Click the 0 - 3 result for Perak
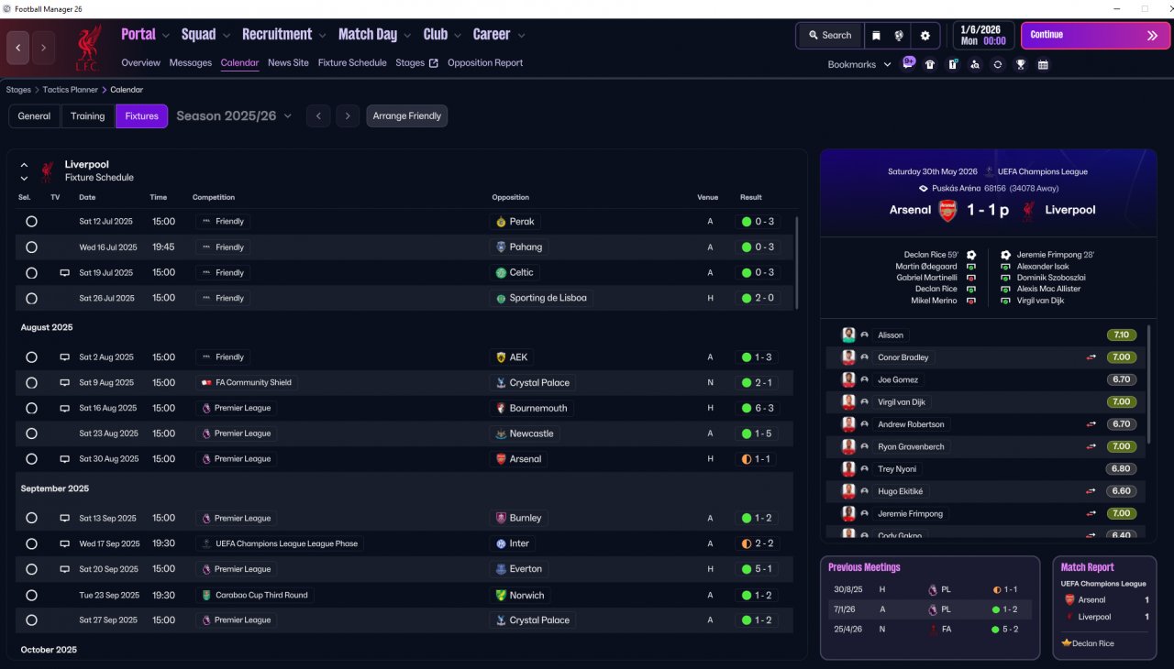 click(758, 222)
